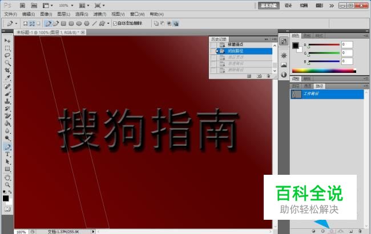Open the 窗口(W) menu

coord(137,14)
